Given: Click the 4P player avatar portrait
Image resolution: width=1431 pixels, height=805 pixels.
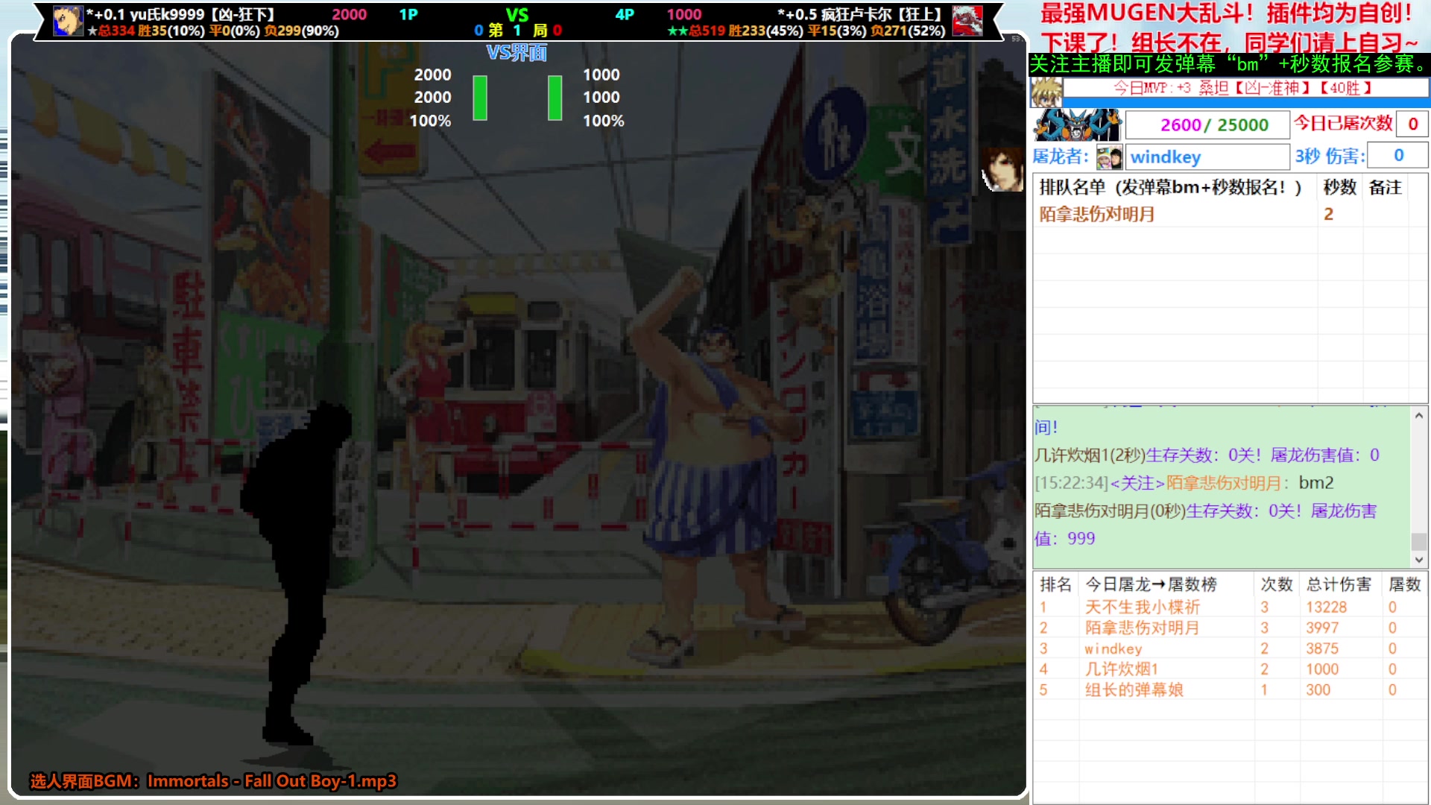Looking at the screenshot, I should pos(967,20).
